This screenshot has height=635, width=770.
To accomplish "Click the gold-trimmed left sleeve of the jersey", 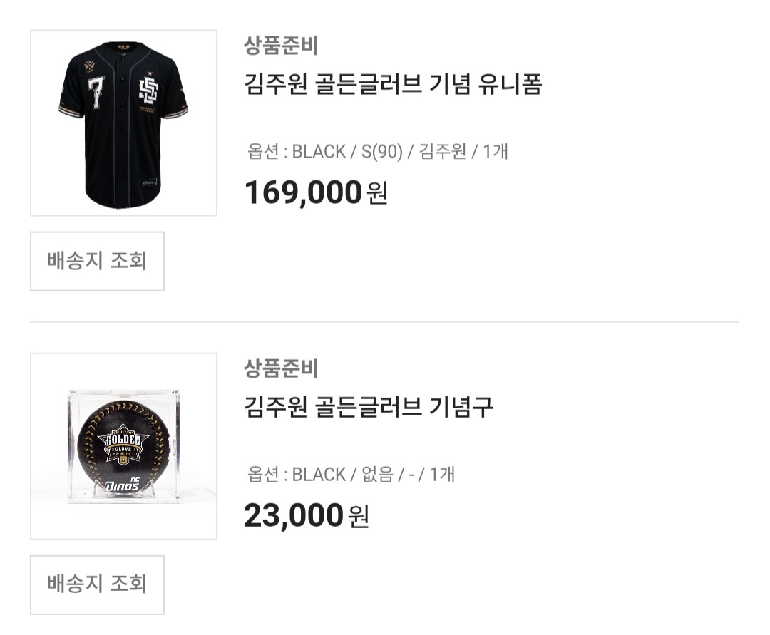I will coord(71,107).
